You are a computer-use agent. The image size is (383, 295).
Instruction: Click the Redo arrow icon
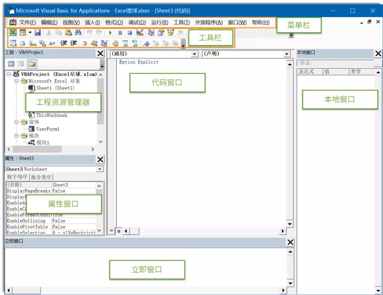point(99,33)
